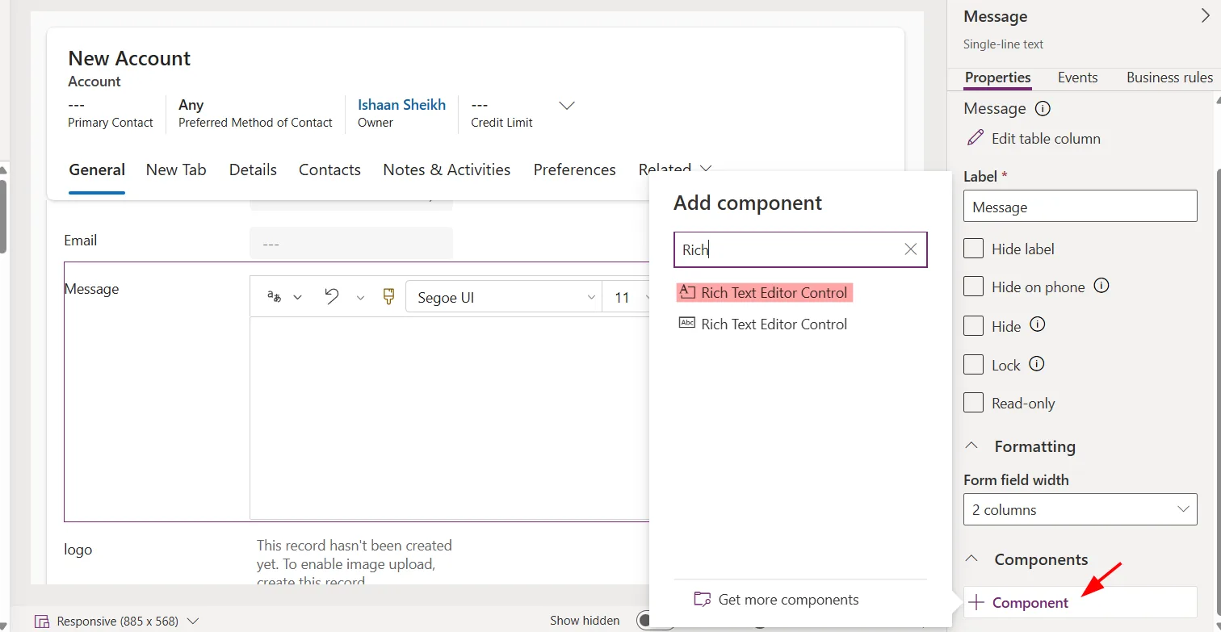Click the Label input containing Message
Viewport: 1221px width, 632px height.
tap(1080, 206)
